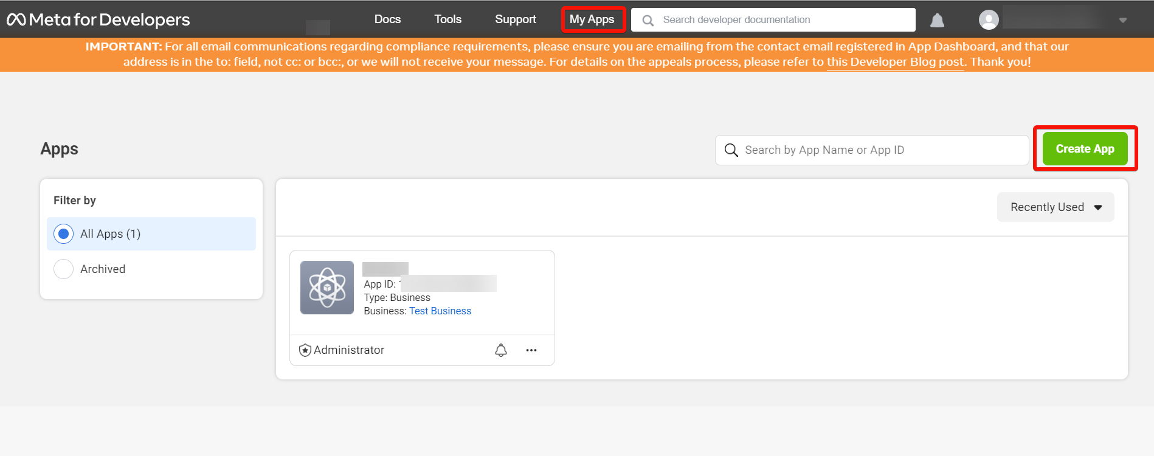The height and width of the screenshot is (456, 1154).
Task: Expand the account dropdown arrow
Action: (x=1122, y=21)
